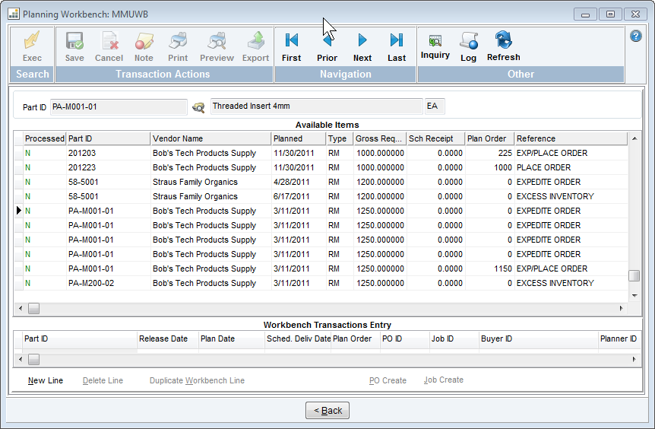
Task: Click Release Date column header in Transactions Entry
Action: (x=168, y=338)
